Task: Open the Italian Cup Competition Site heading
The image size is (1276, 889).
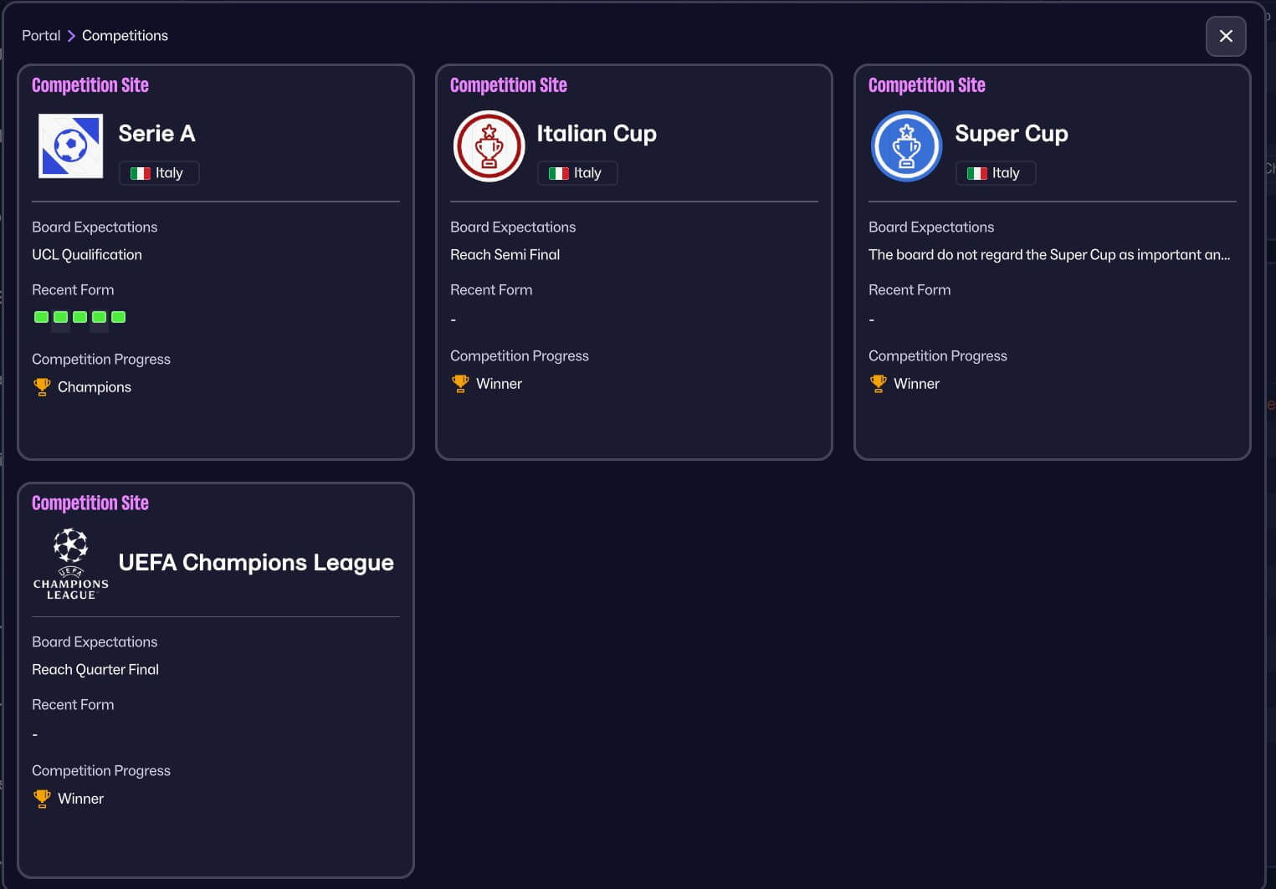Action: (x=509, y=85)
